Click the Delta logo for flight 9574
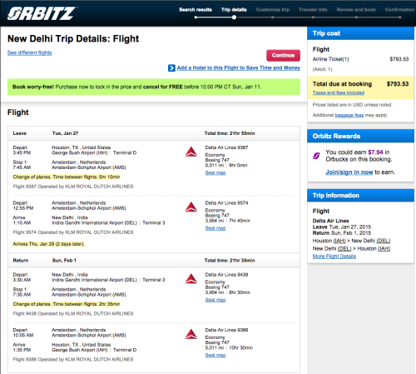 pos(191,207)
